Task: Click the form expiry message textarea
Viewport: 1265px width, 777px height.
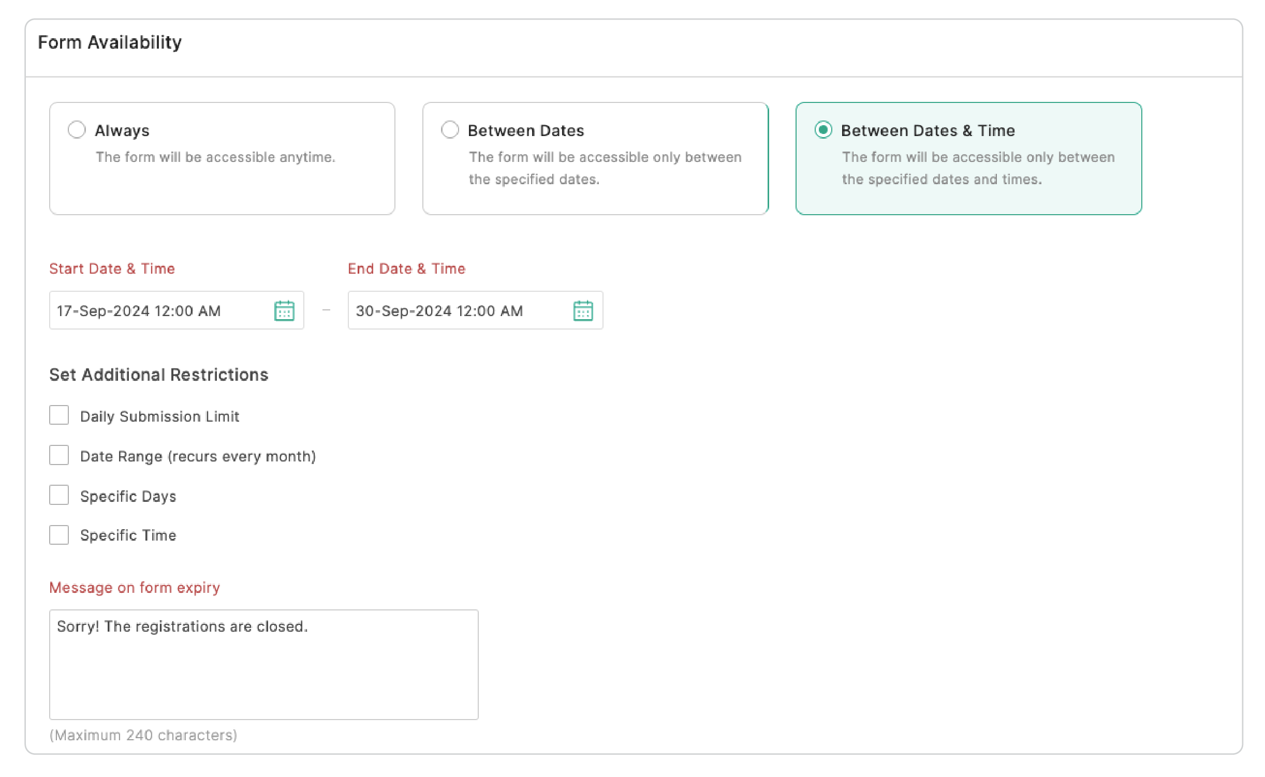Action: point(263,665)
